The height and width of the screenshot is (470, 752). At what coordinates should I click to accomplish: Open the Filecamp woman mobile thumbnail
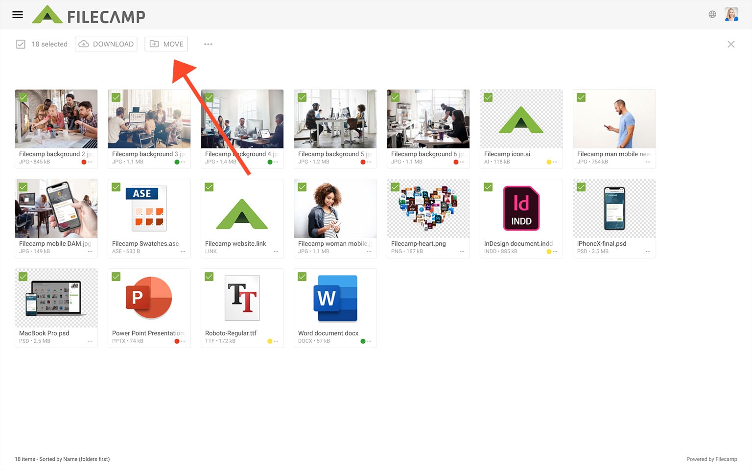pos(335,209)
